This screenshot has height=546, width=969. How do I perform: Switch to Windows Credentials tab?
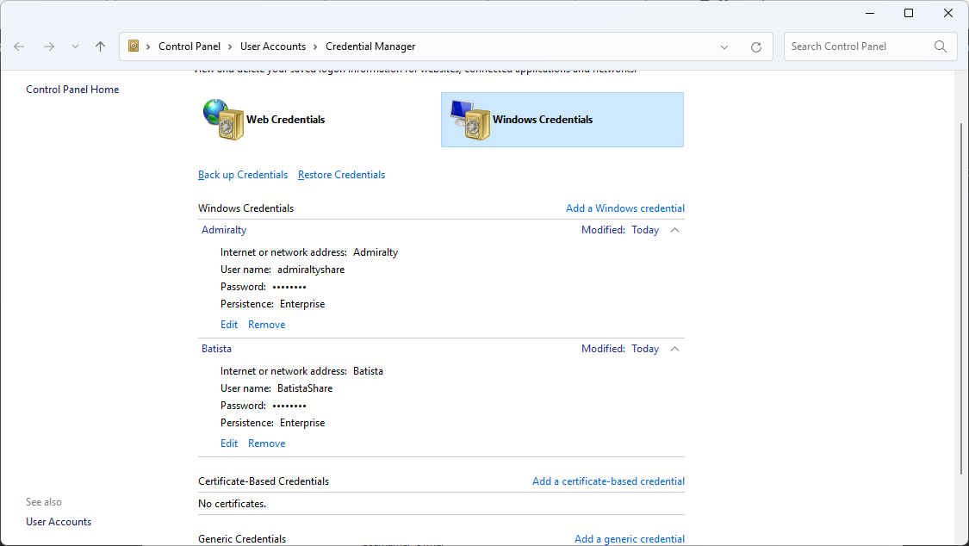(562, 120)
